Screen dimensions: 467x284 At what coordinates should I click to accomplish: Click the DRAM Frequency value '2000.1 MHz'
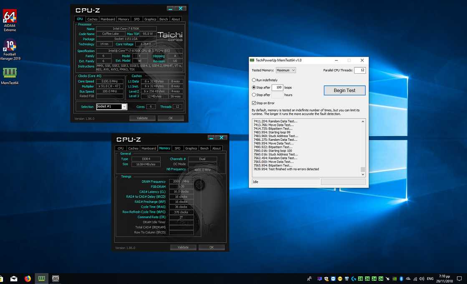[x=181, y=181]
